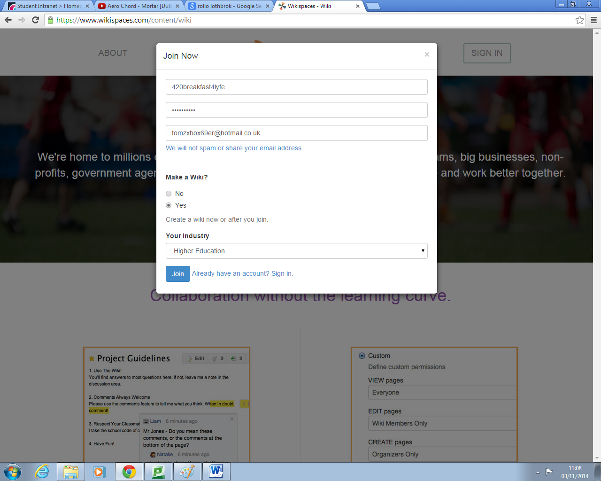
Task: Open the taskbar clock showing 11:08
Action: [x=575, y=472]
